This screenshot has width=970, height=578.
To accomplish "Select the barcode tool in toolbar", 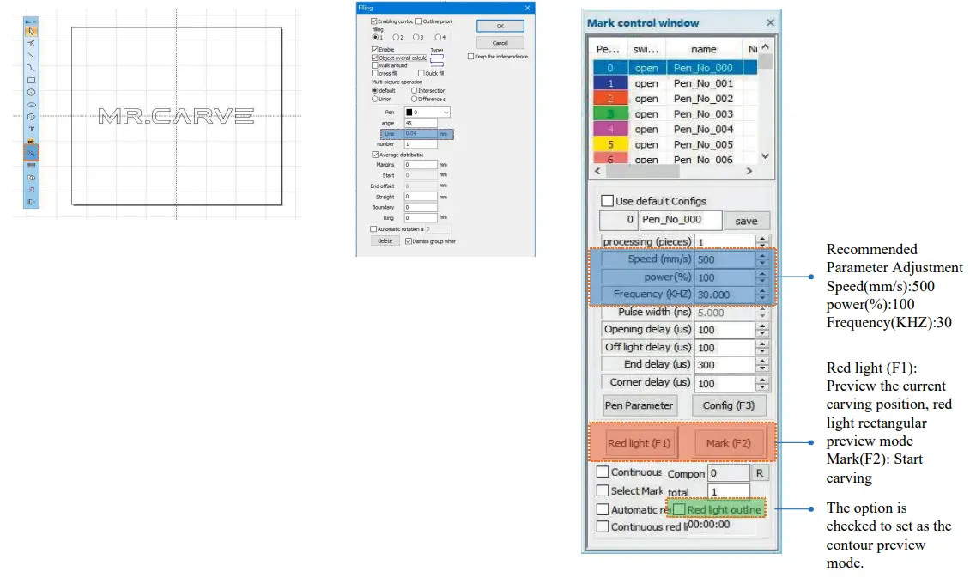I will tap(31, 165).
